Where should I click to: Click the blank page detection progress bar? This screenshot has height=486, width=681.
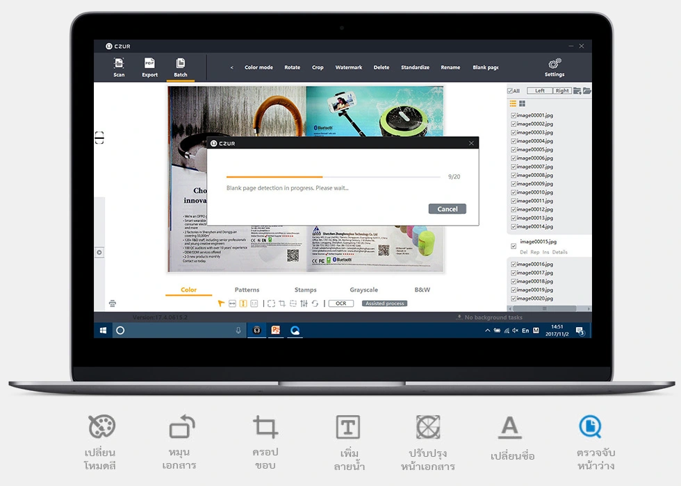pos(333,176)
